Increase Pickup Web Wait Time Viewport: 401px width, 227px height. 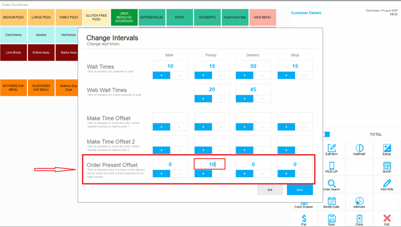[x=203, y=98]
